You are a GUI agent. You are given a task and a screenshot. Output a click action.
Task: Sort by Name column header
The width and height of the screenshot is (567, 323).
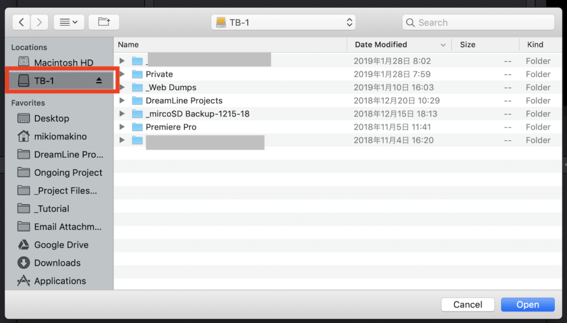click(x=230, y=44)
